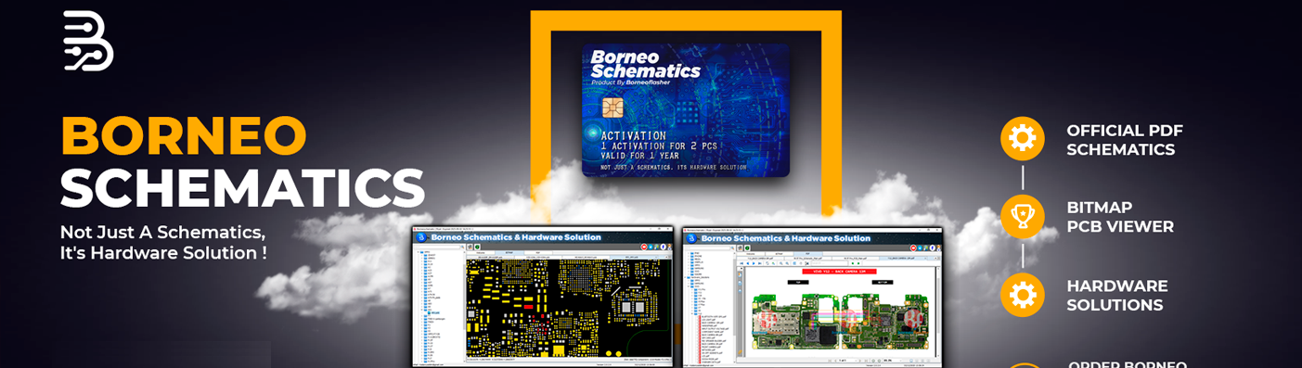Click the green toolbar icon in the bitmap viewer window
This screenshot has width=1302, height=368.
pyautogui.click(x=477, y=247)
